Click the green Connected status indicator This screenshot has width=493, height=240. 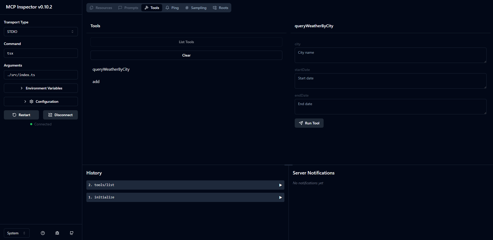point(31,124)
